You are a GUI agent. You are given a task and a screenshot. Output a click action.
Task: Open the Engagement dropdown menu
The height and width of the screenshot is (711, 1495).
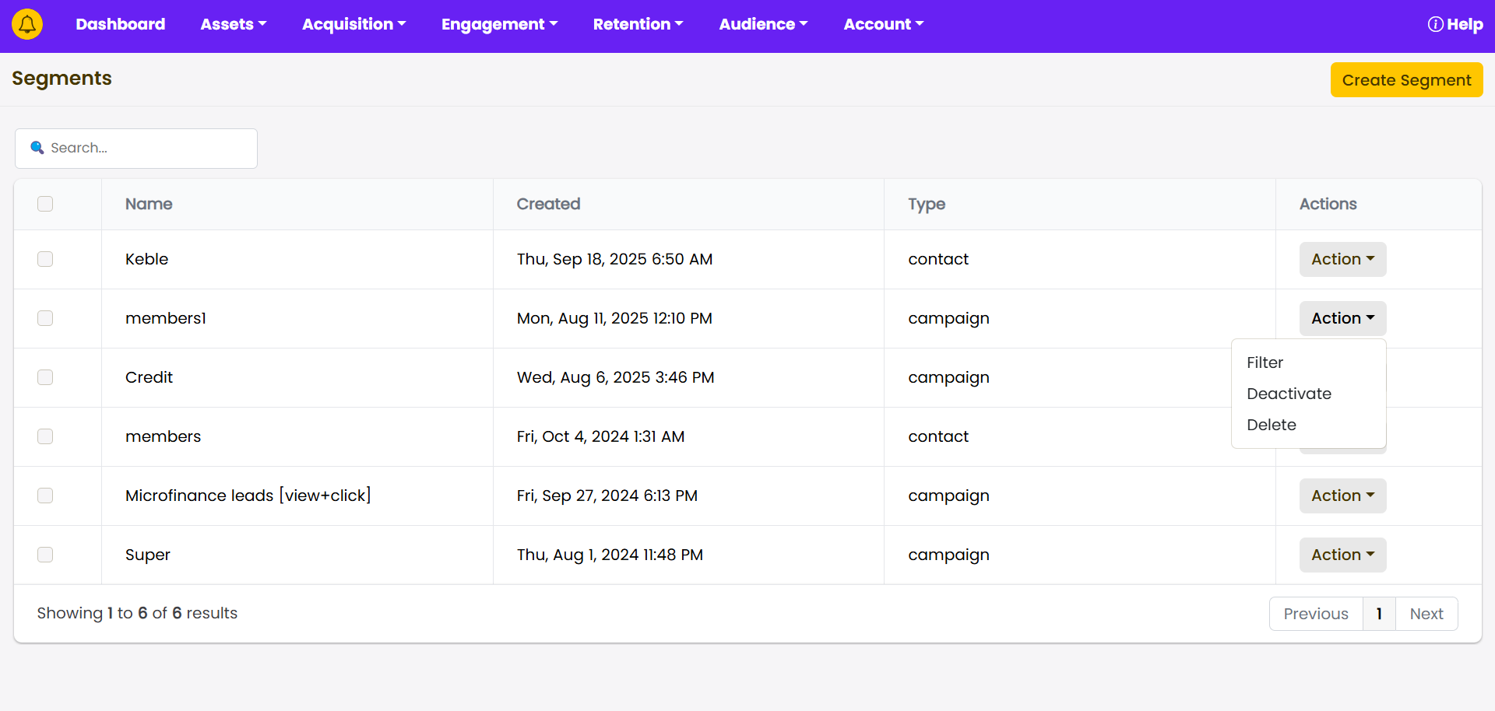click(499, 24)
